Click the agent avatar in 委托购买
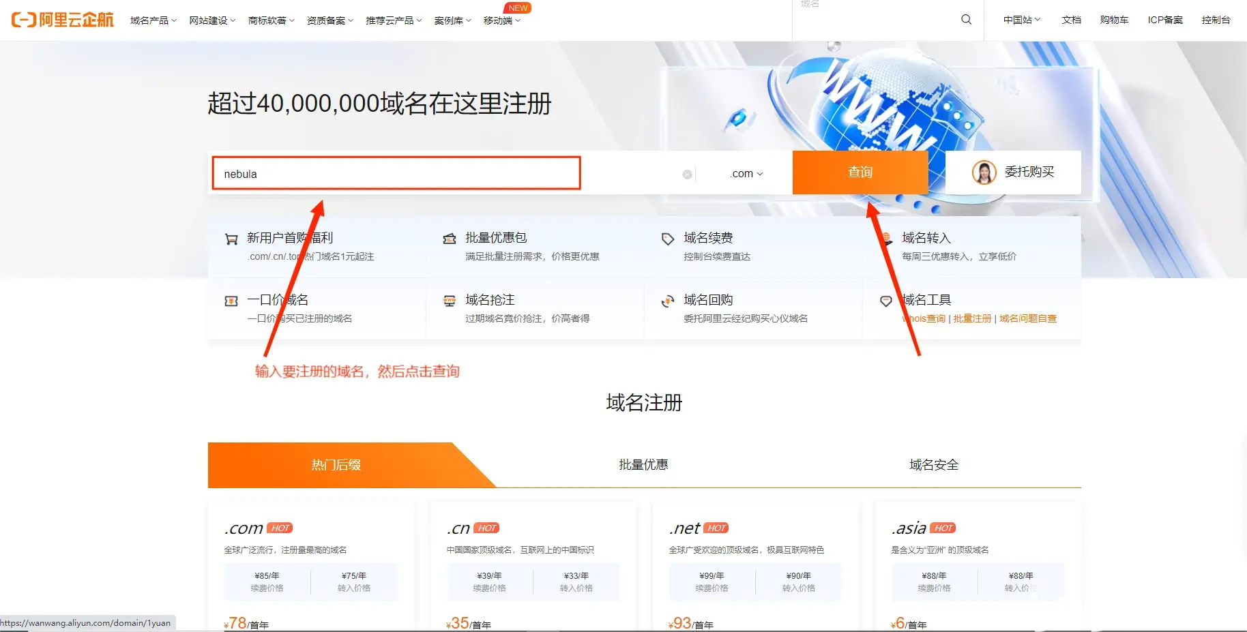 coord(984,172)
